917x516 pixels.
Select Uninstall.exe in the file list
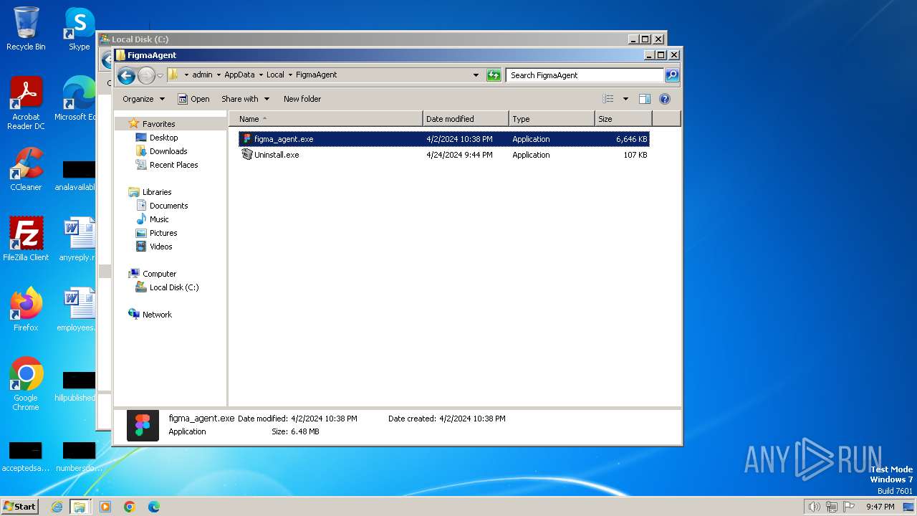(x=444, y=155)
